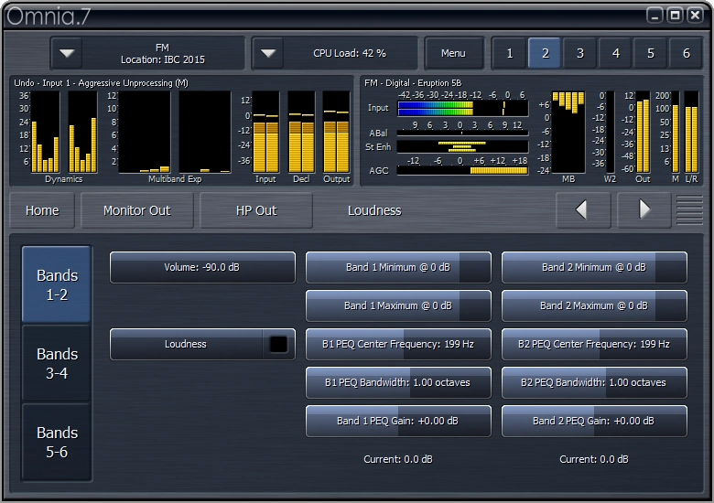This screenshot has width=714, height=503.
Task: Click the Input level meter bars
Action: (265, 132)
